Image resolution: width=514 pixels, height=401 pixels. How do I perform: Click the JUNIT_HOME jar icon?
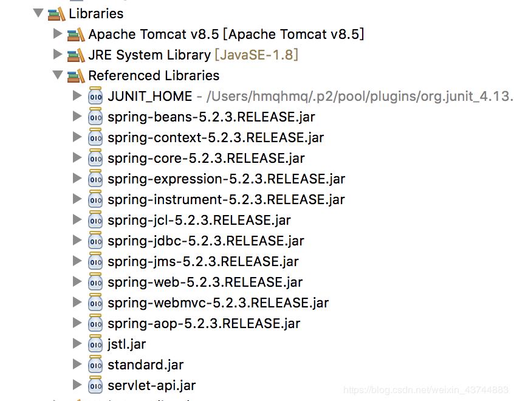click(x=95, y=96)
